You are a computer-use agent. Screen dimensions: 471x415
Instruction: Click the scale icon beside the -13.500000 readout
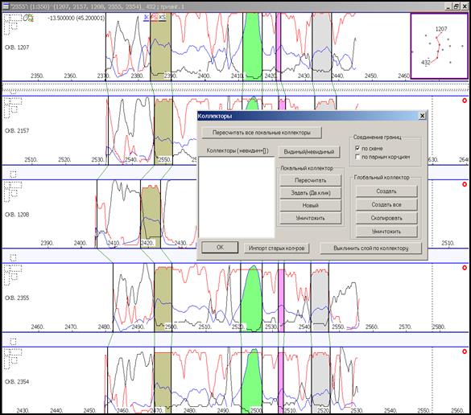pyautogui.click(x=28, y=18)
